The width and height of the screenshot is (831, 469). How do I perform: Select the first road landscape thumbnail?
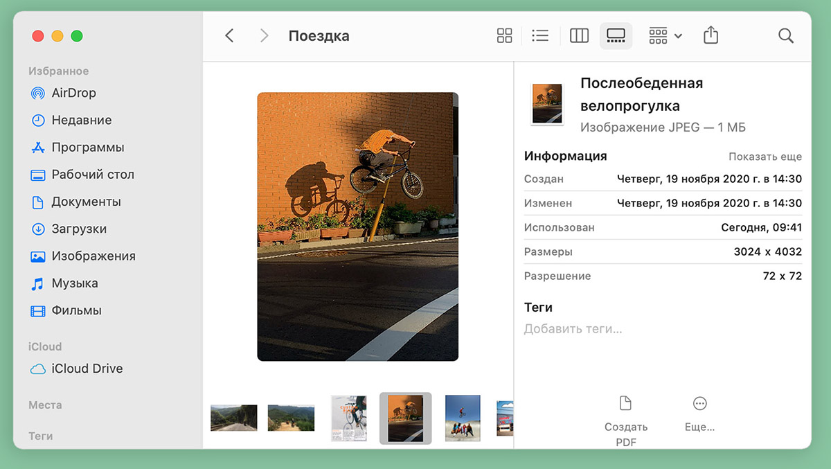[233, 418]
